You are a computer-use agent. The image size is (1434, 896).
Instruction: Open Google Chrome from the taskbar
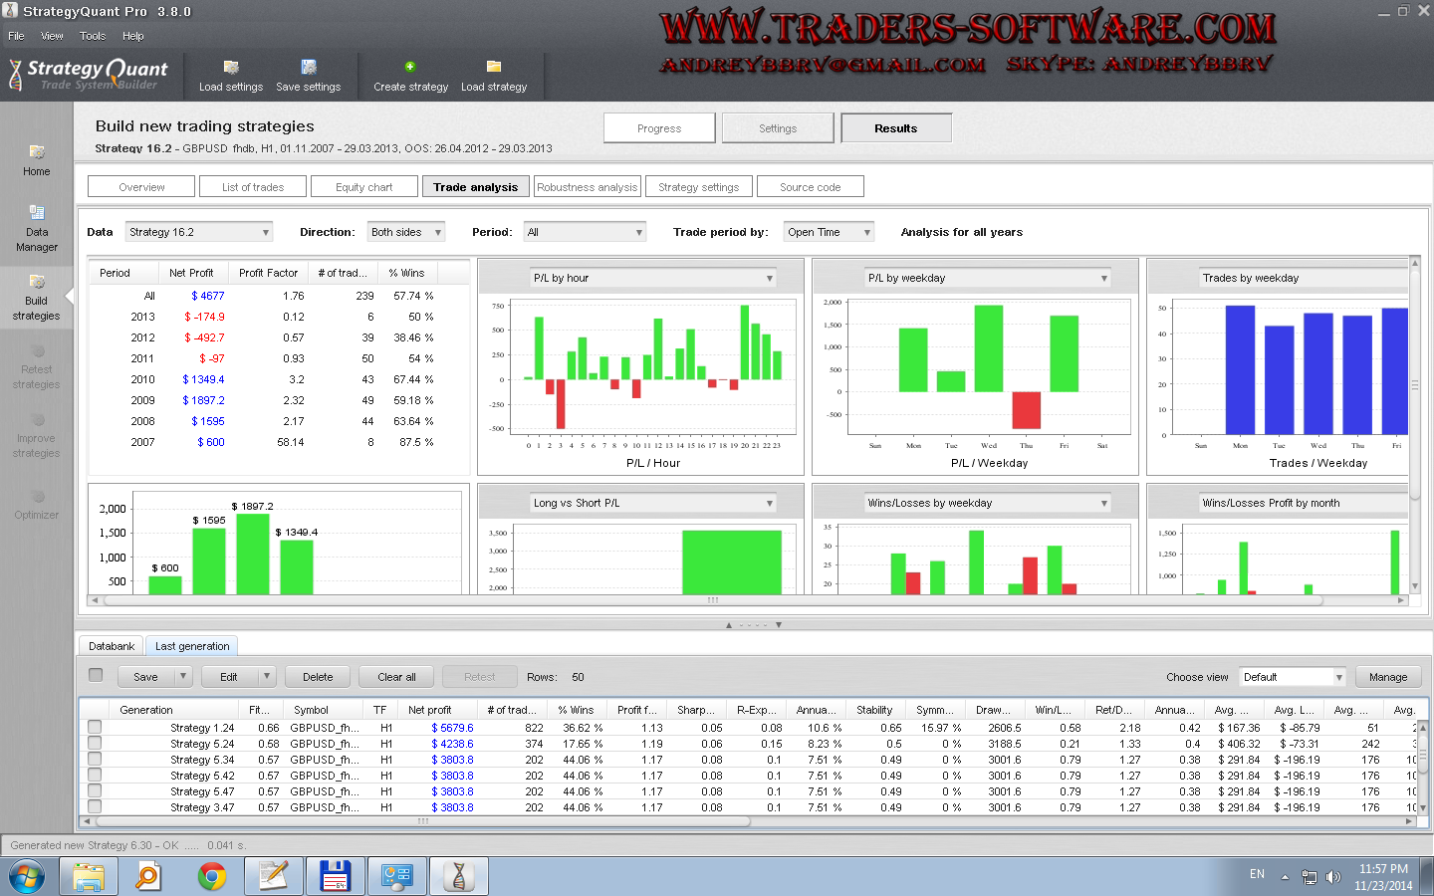click(211, 876)
